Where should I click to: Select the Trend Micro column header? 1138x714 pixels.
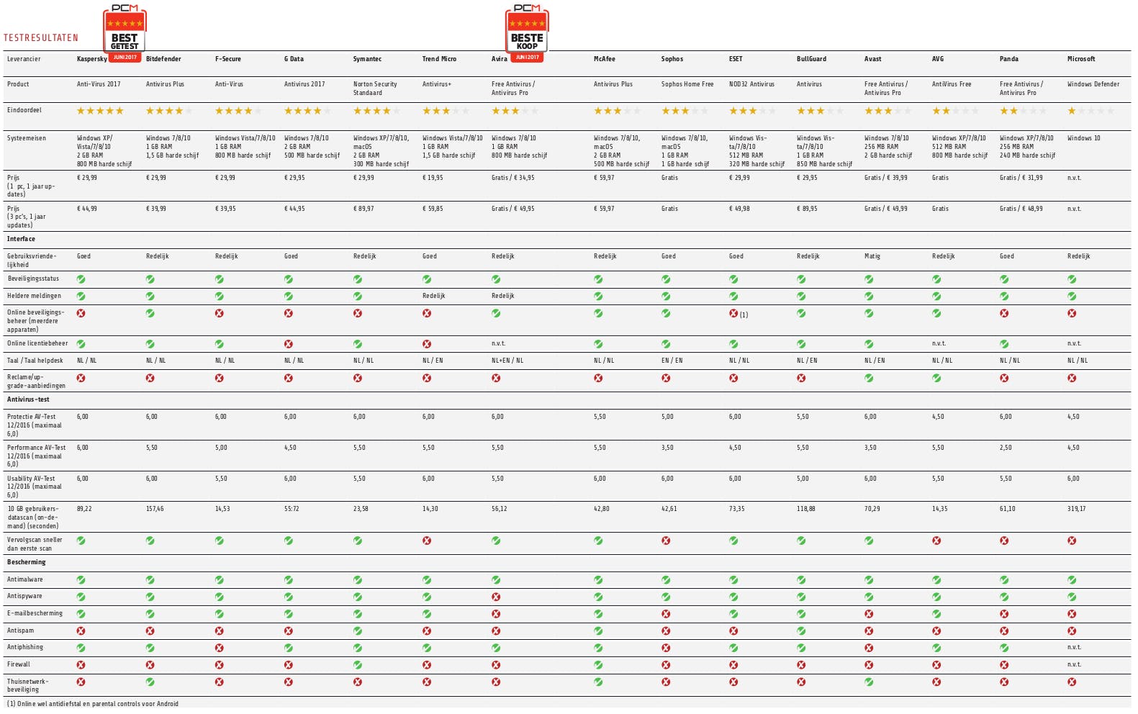(439, 59)
